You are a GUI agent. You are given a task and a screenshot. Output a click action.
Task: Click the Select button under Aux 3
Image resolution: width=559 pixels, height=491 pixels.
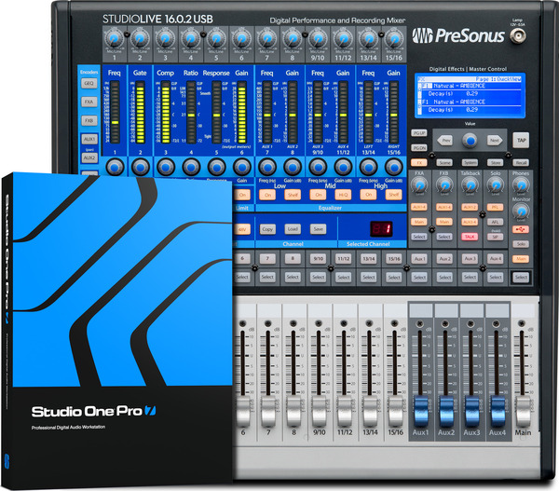tap(470, 277)
